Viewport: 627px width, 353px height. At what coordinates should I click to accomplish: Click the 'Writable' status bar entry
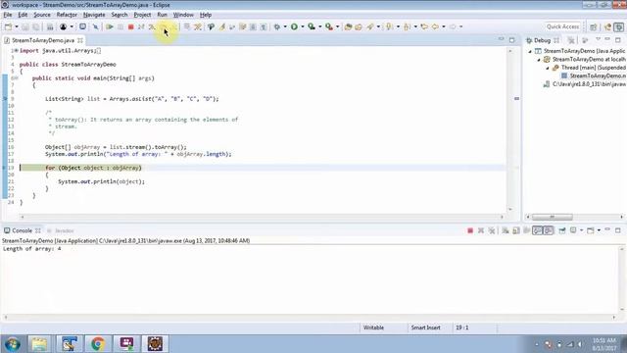[x=373, y=328]
